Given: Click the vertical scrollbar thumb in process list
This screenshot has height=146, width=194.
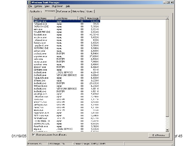Looking at the screenshot, I should pyautogui.click(x=167, y=68).
